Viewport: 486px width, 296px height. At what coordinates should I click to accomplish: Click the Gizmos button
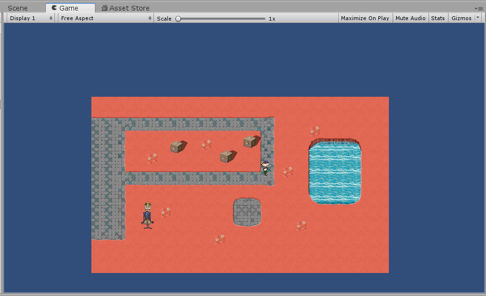462,18
